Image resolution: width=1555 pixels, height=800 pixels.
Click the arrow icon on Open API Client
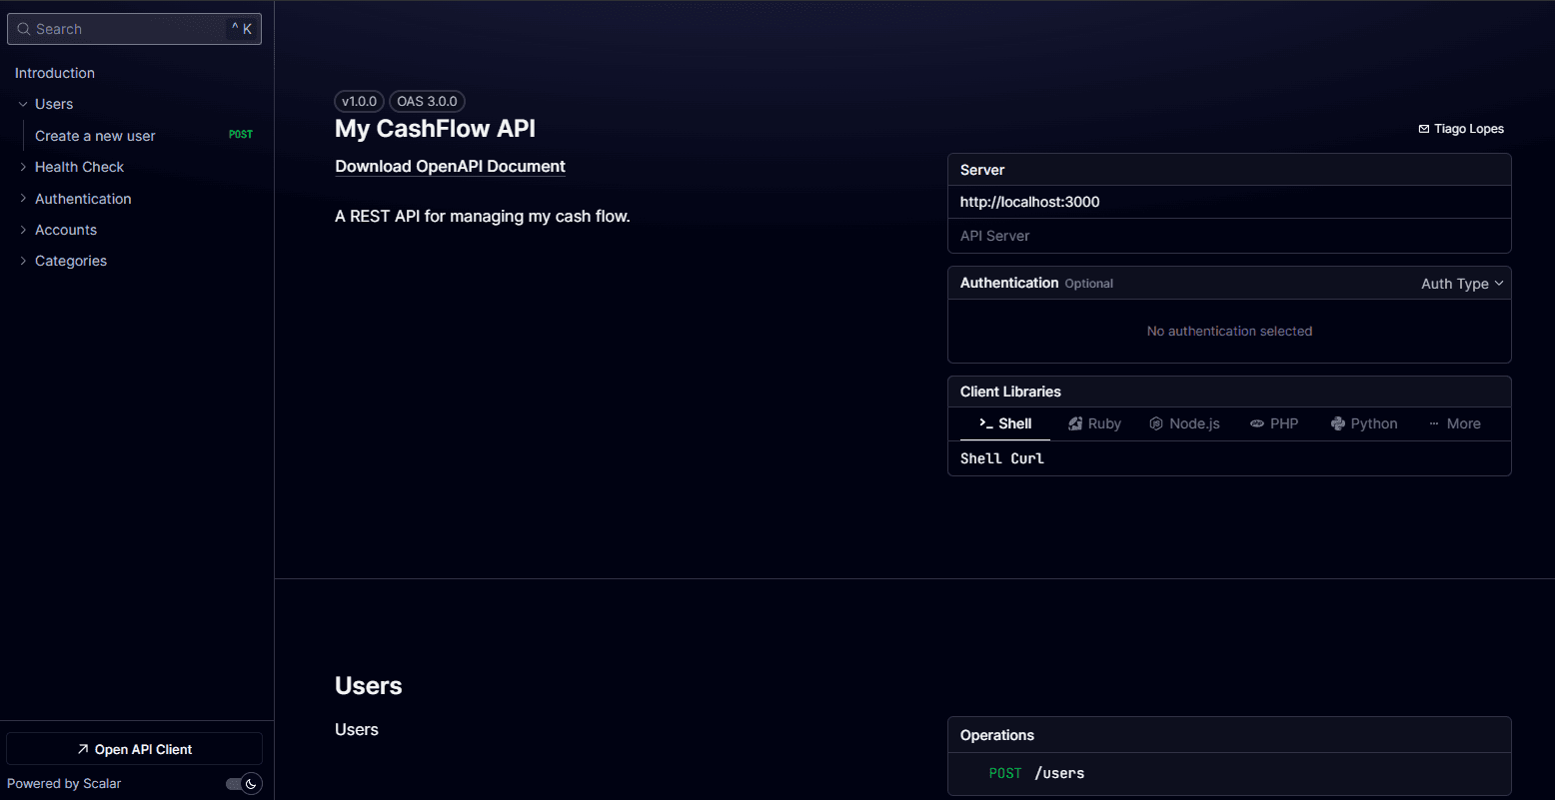(83, 749)
